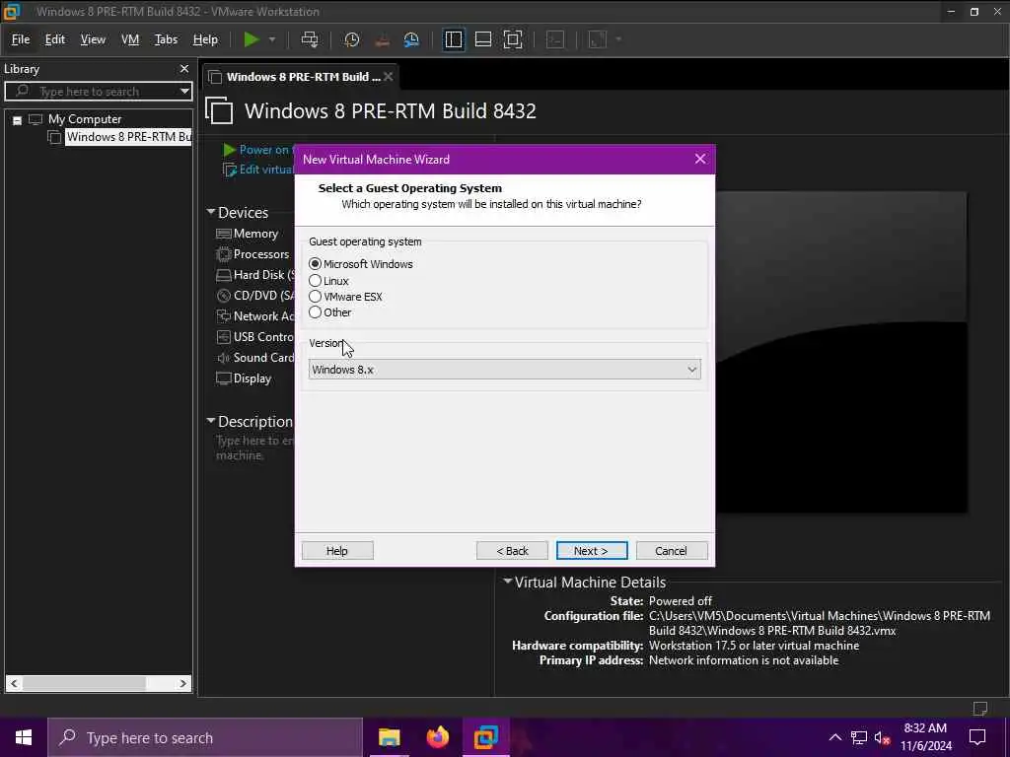Collapse the Description section
The image size is (1010, 757).
click(211, 420)
